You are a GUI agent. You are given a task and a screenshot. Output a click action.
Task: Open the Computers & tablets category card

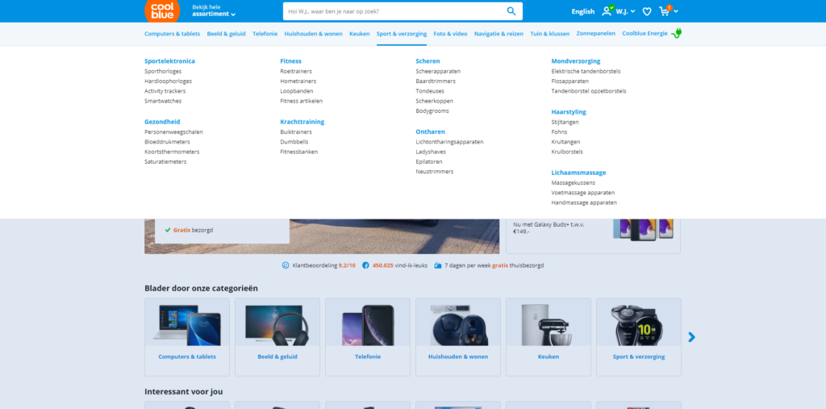(x=187, y=336)
